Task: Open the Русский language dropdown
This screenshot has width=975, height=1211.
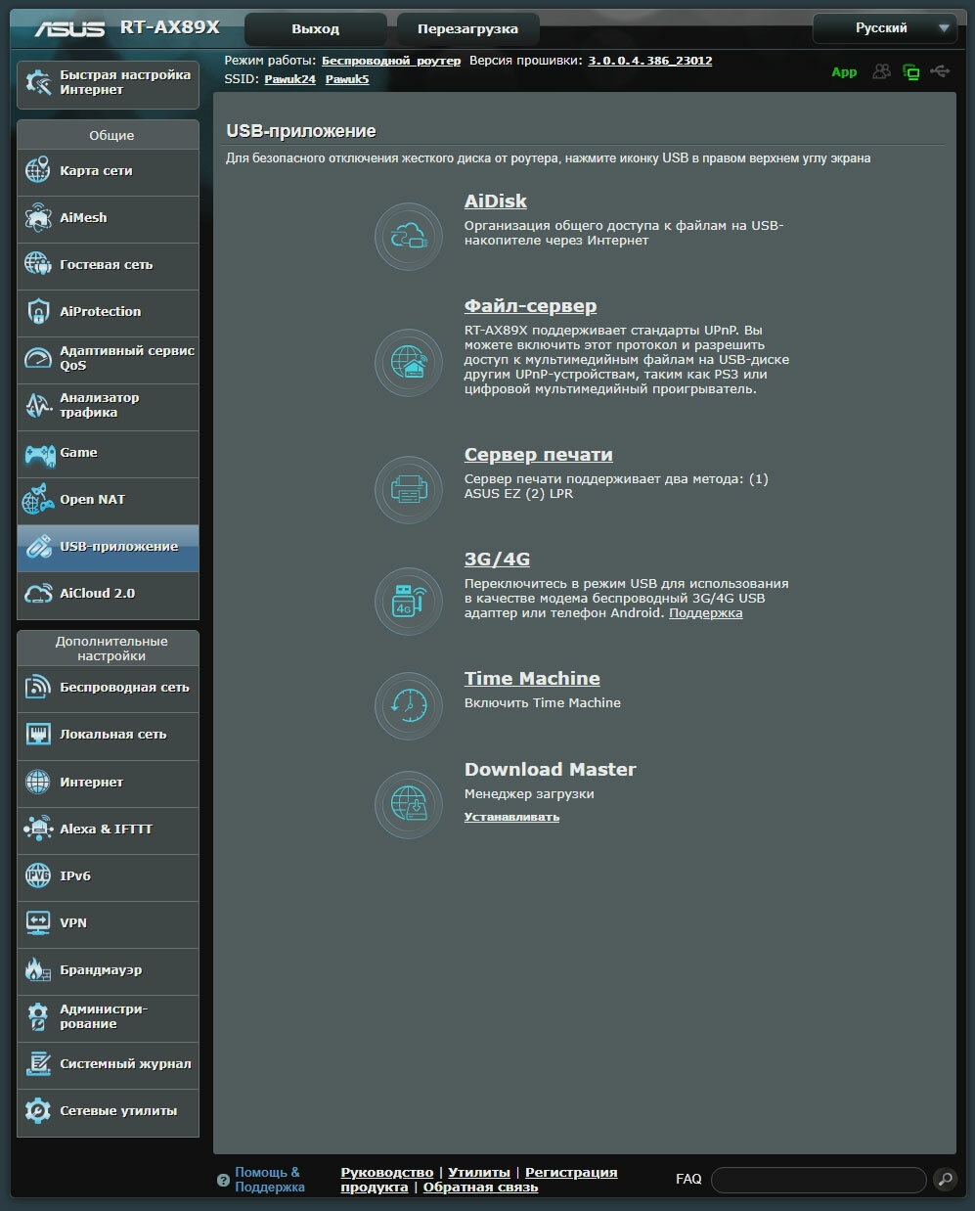Action: click(x=884, y=28)
